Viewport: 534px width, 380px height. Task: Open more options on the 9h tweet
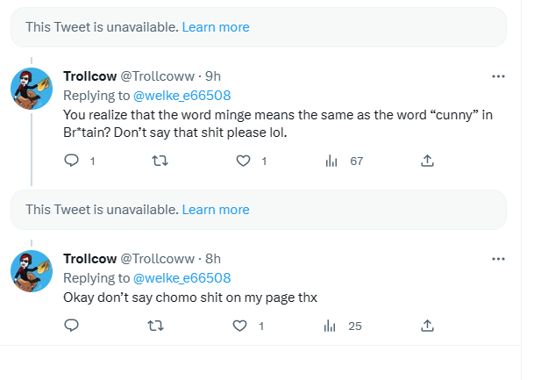pyautogui.click(x=498, y=76)
